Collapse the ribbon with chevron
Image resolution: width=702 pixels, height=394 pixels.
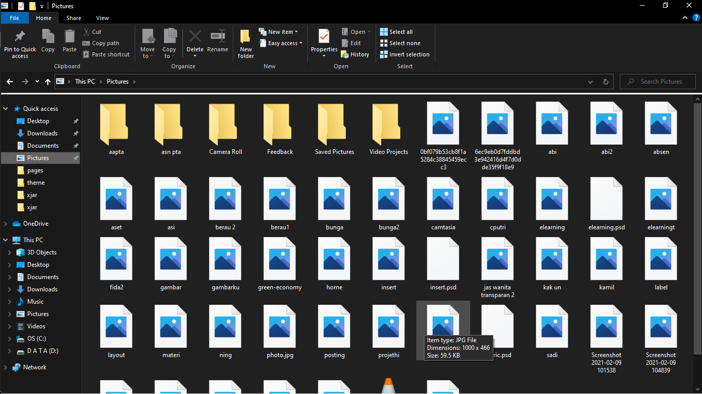coord(685,18)
